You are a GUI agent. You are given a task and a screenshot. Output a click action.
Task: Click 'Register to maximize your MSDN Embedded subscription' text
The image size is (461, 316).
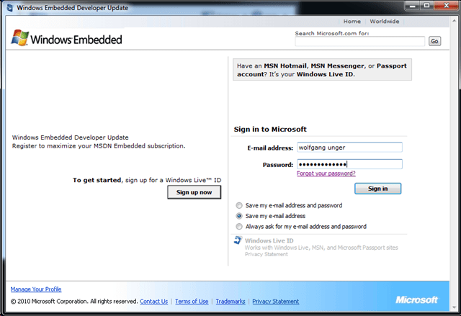pyautogui.click(x=99, y=146)
